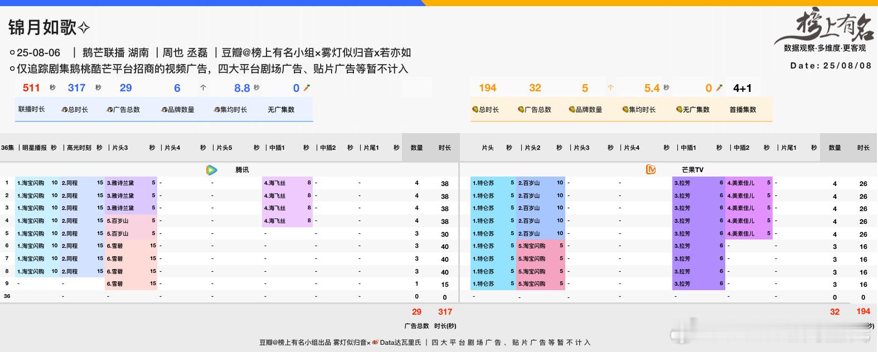Image resolution: width=878 pixels, height=352 pixels.
Task: Click the Mango 时长 column header
Action: click(x=864, y=148)
